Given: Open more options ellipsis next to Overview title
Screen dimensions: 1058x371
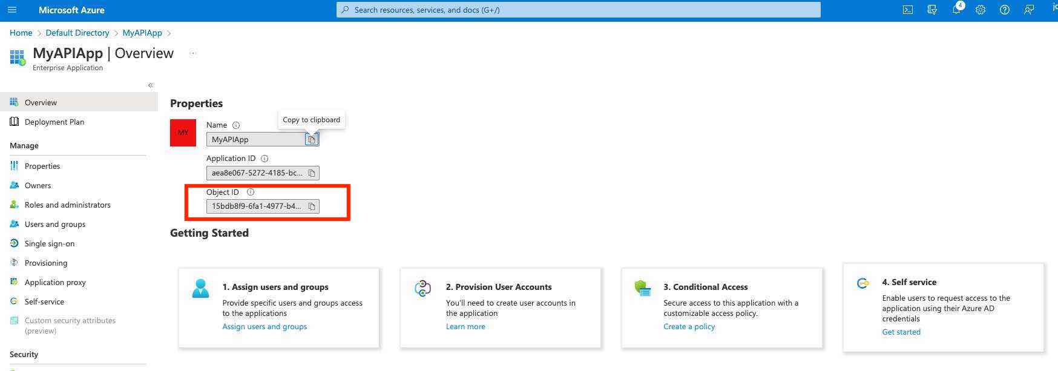Looking at the screenshot, I should coord(193,53).
